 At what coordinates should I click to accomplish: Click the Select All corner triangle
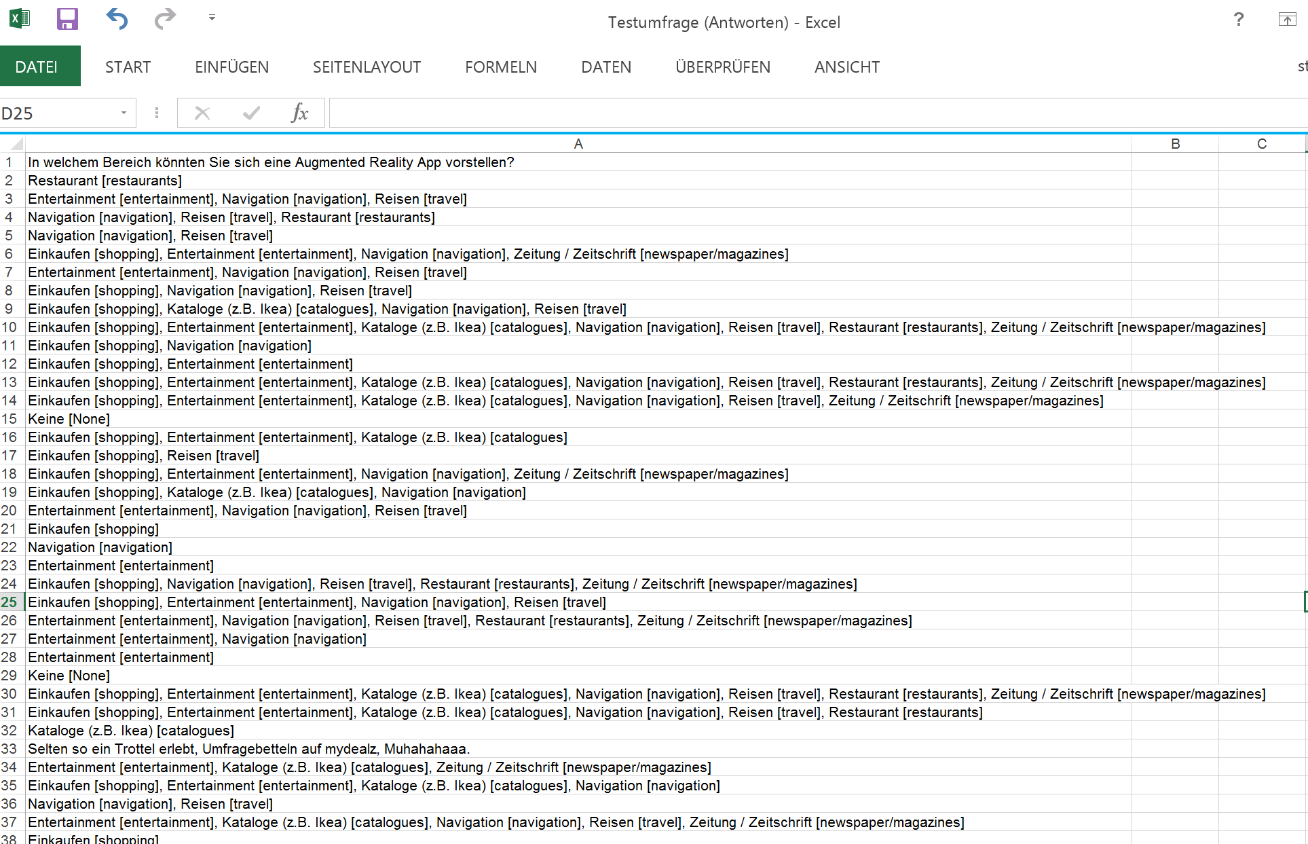pyautogui.click(x=13, y=144)
